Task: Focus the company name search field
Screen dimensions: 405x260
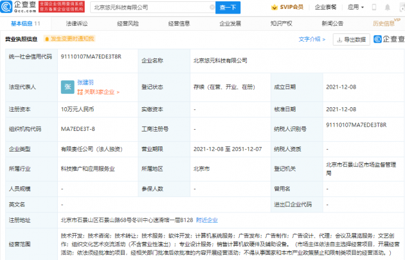Action: click(x=152, y=8)
